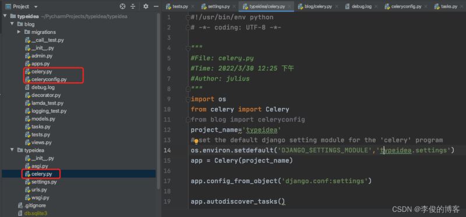The width and height of the screenshot is (466, 217).
Task: Open the debug.log file icon in tree
Action: [x=27, y=87]
